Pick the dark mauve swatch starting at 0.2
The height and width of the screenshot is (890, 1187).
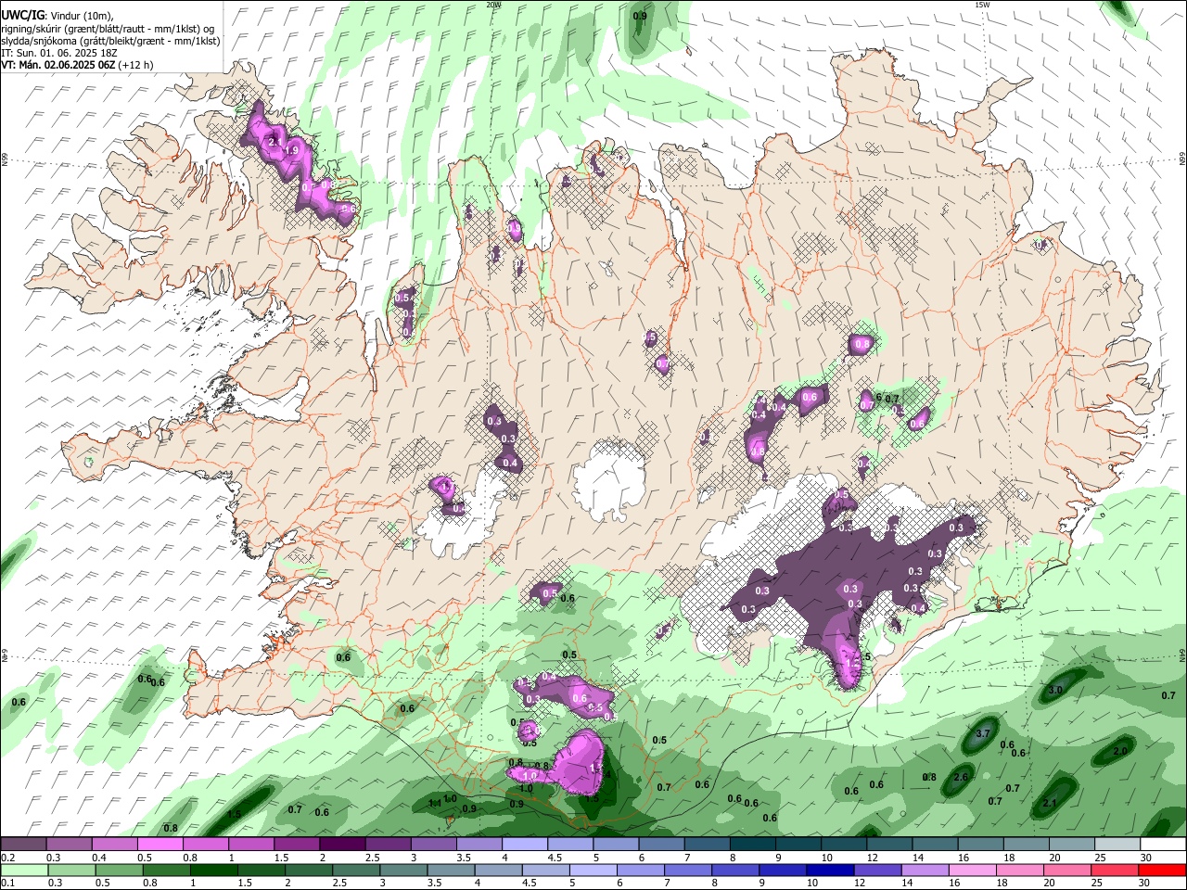[24, 844]
